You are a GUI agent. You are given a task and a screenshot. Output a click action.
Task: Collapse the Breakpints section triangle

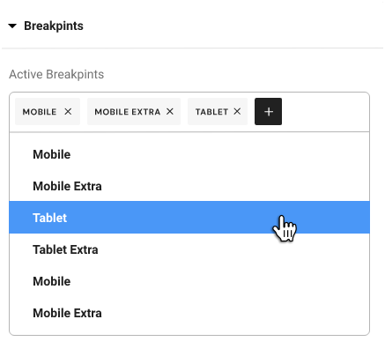click(x=12, y=26)
